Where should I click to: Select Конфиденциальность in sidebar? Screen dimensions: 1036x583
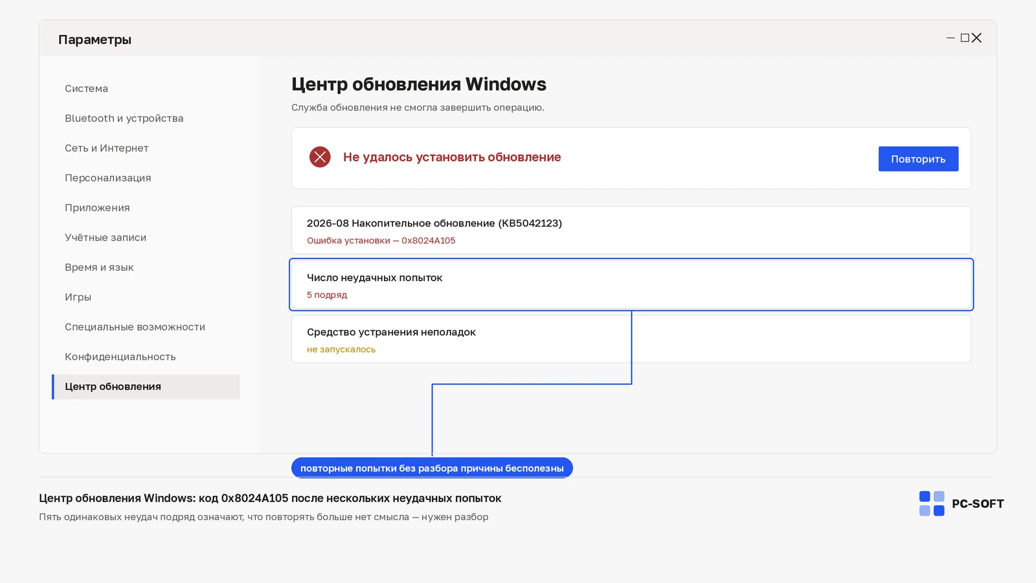pos(120,357)
